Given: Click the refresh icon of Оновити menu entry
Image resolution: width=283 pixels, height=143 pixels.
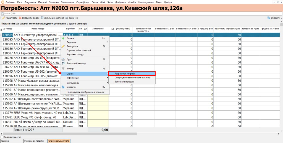Looking at the screenshot, I should tap(63, 87).
